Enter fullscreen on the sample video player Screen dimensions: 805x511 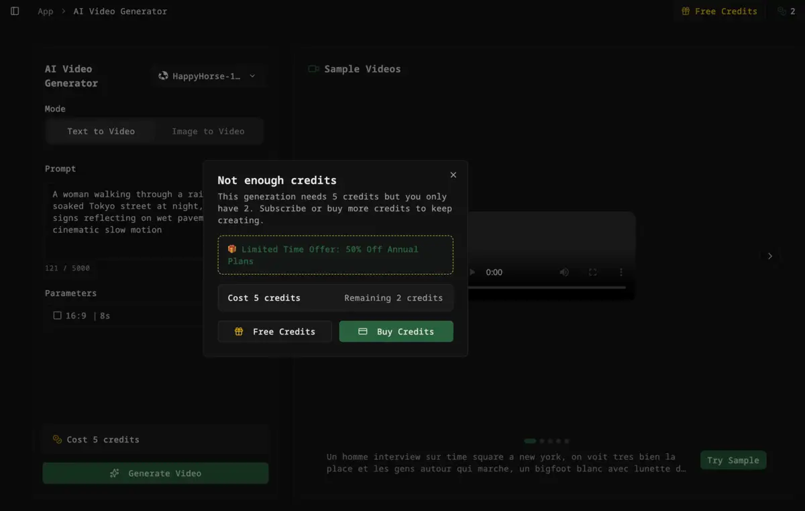(x=592, y=272)
